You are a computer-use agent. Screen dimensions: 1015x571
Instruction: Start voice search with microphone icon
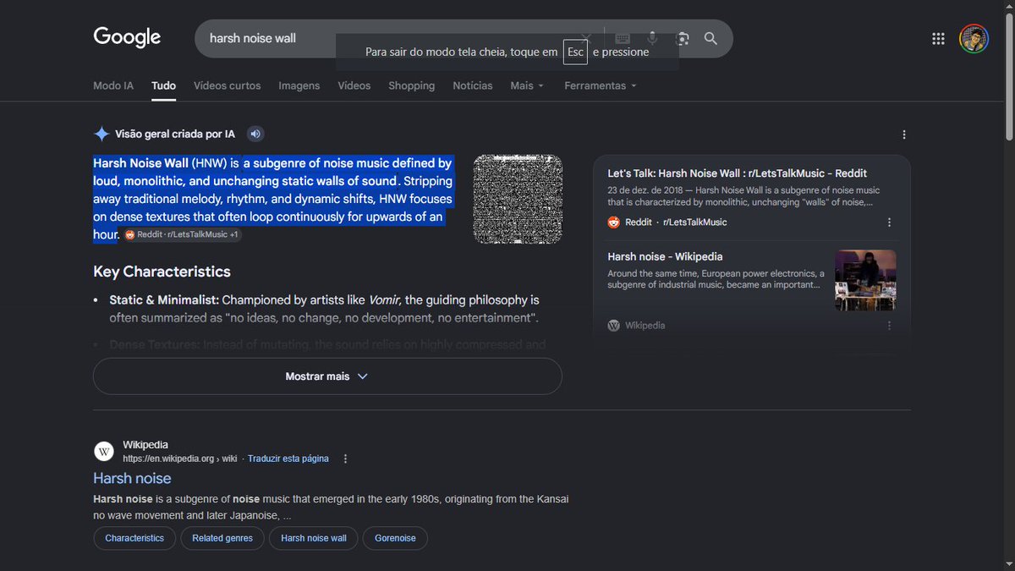pyautogui.click(x=652, y=38)
